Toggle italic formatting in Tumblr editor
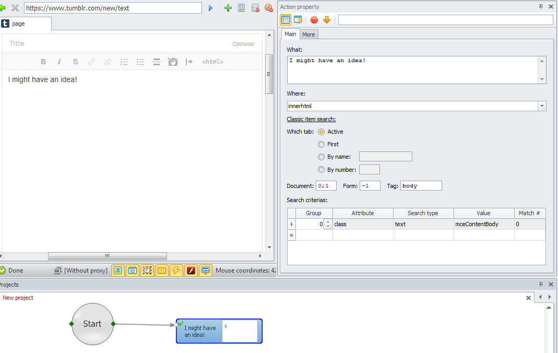The height and width of the screenshot is (353, 558). click(x=59, y=62)
